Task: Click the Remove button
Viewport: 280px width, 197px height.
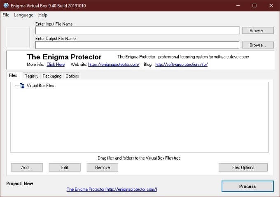Action: 102,167
